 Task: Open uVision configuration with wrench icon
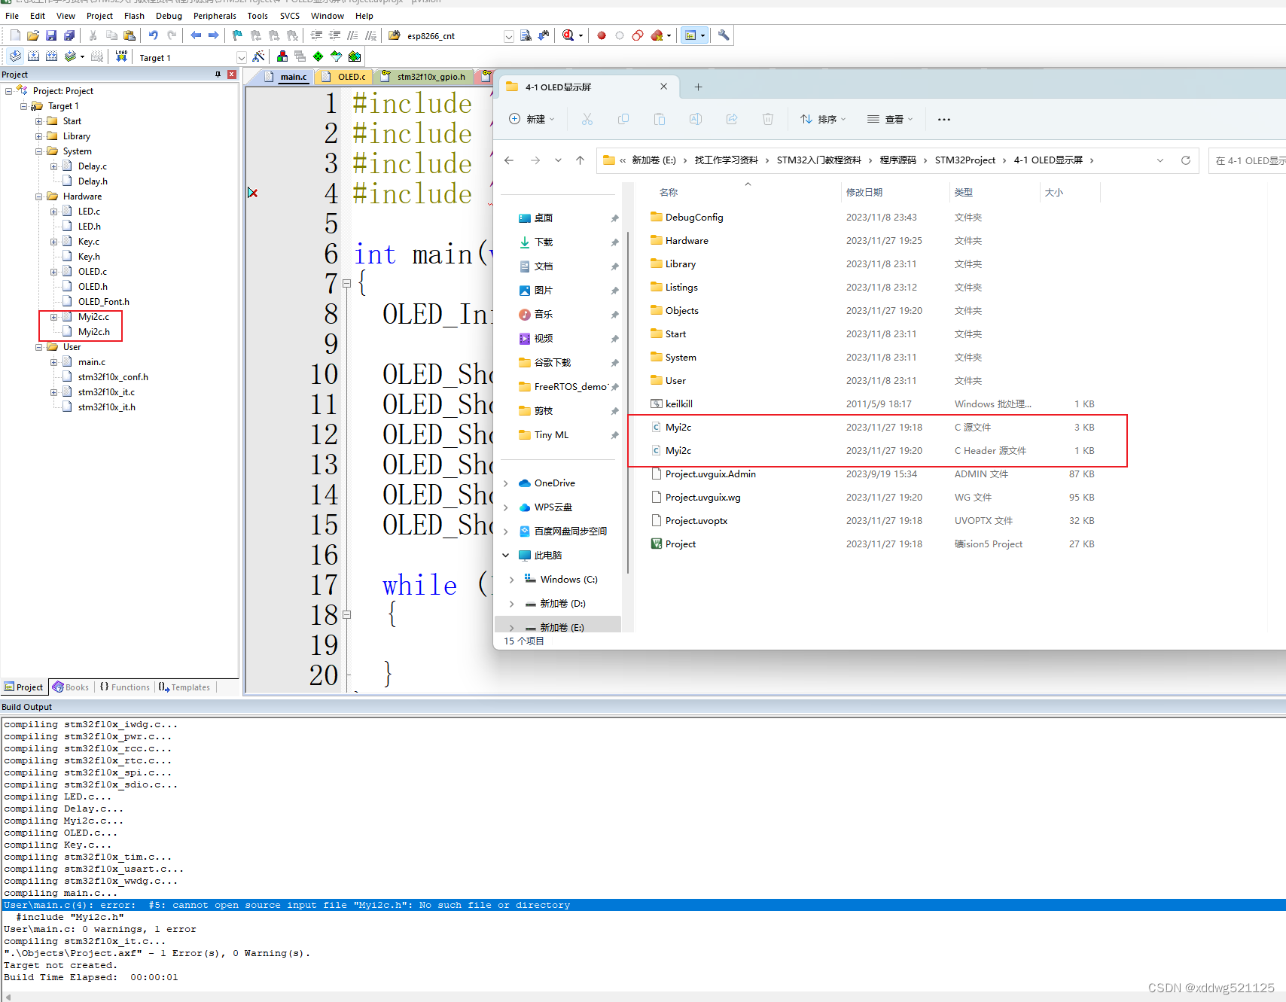(x=722, y=35)
